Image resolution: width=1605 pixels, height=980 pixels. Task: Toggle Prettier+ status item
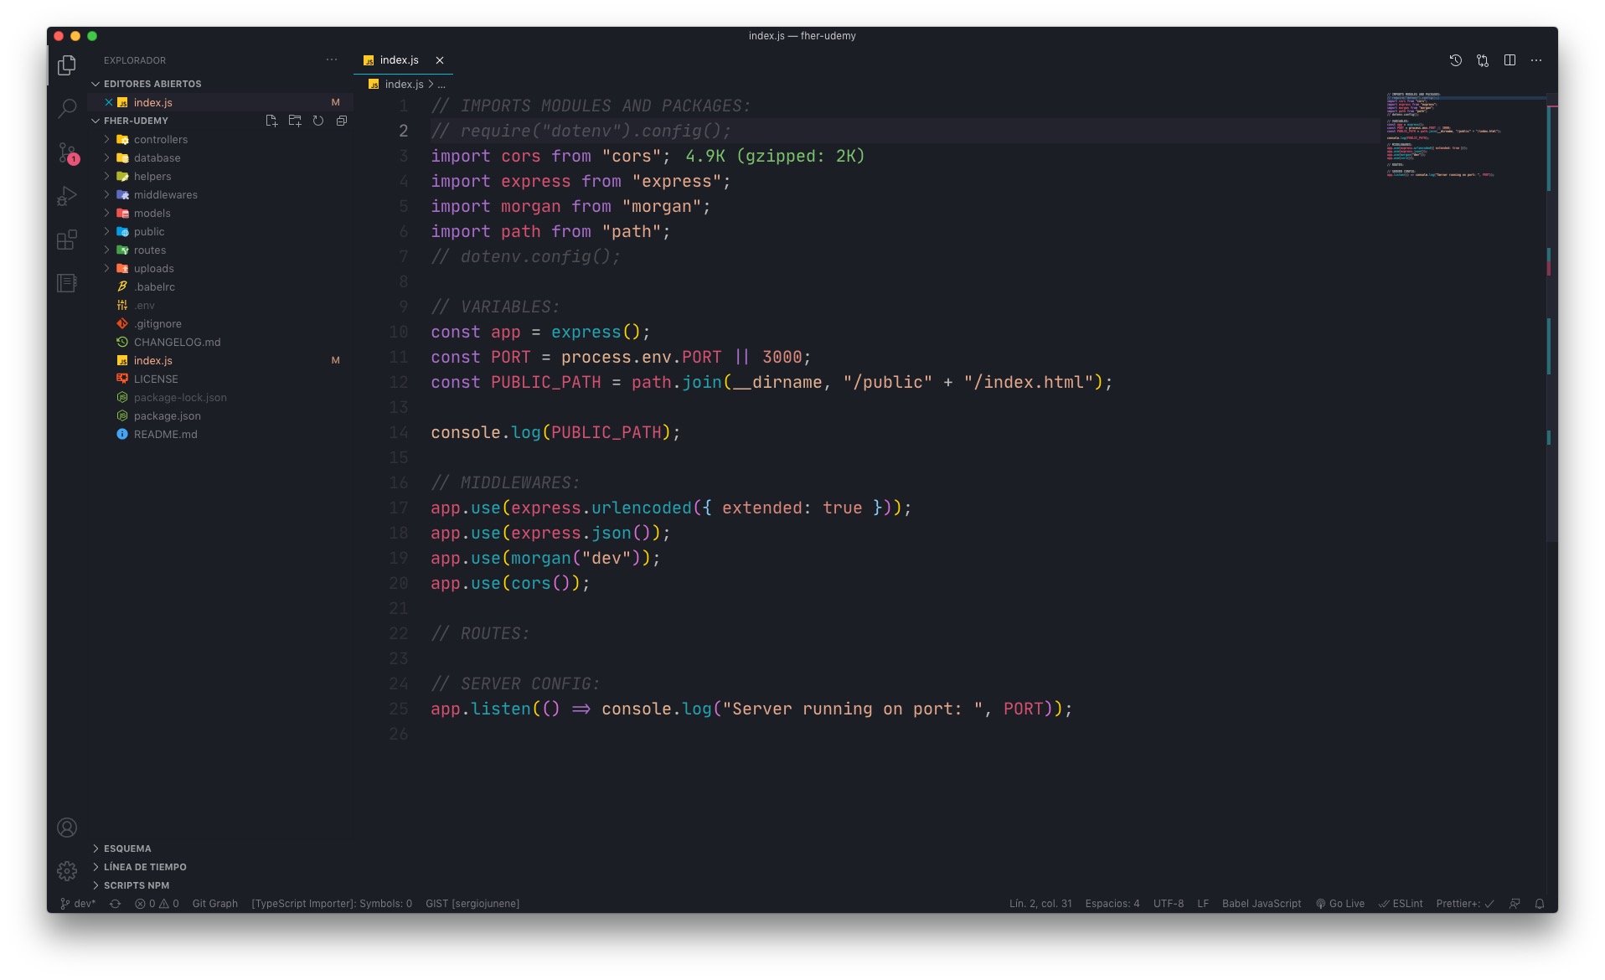pyautogui.click(x=1465, y=904)
